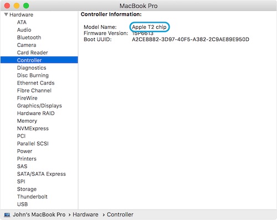The width and height of the screenshot is (277, 220).
Task: Select ATA in the Hardware list
Action: tap(22, 22)
